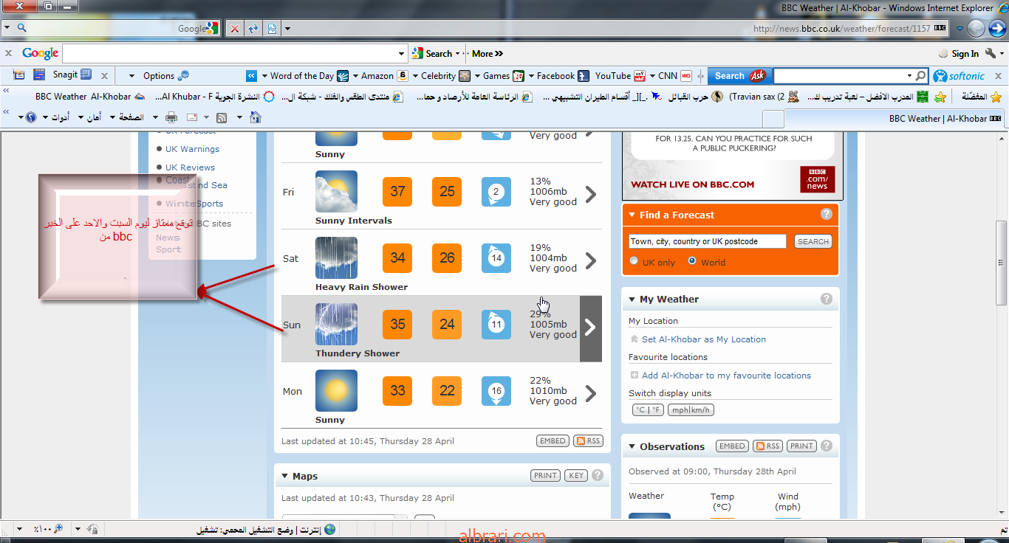Refresh the page using the blue arrows icon

(253, 29)
